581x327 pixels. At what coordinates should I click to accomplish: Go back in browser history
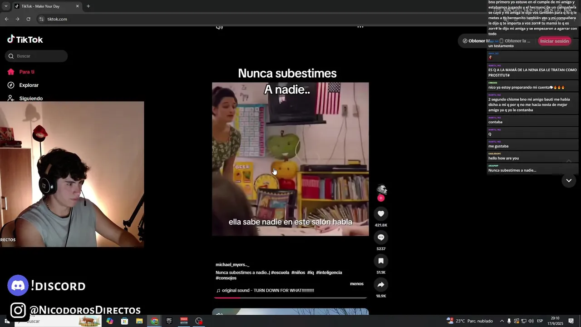pyautogui.click(x=6, y=19)
